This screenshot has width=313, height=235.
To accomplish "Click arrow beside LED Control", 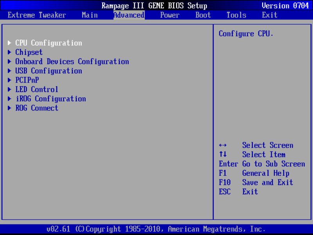I will tap(9, 89).
